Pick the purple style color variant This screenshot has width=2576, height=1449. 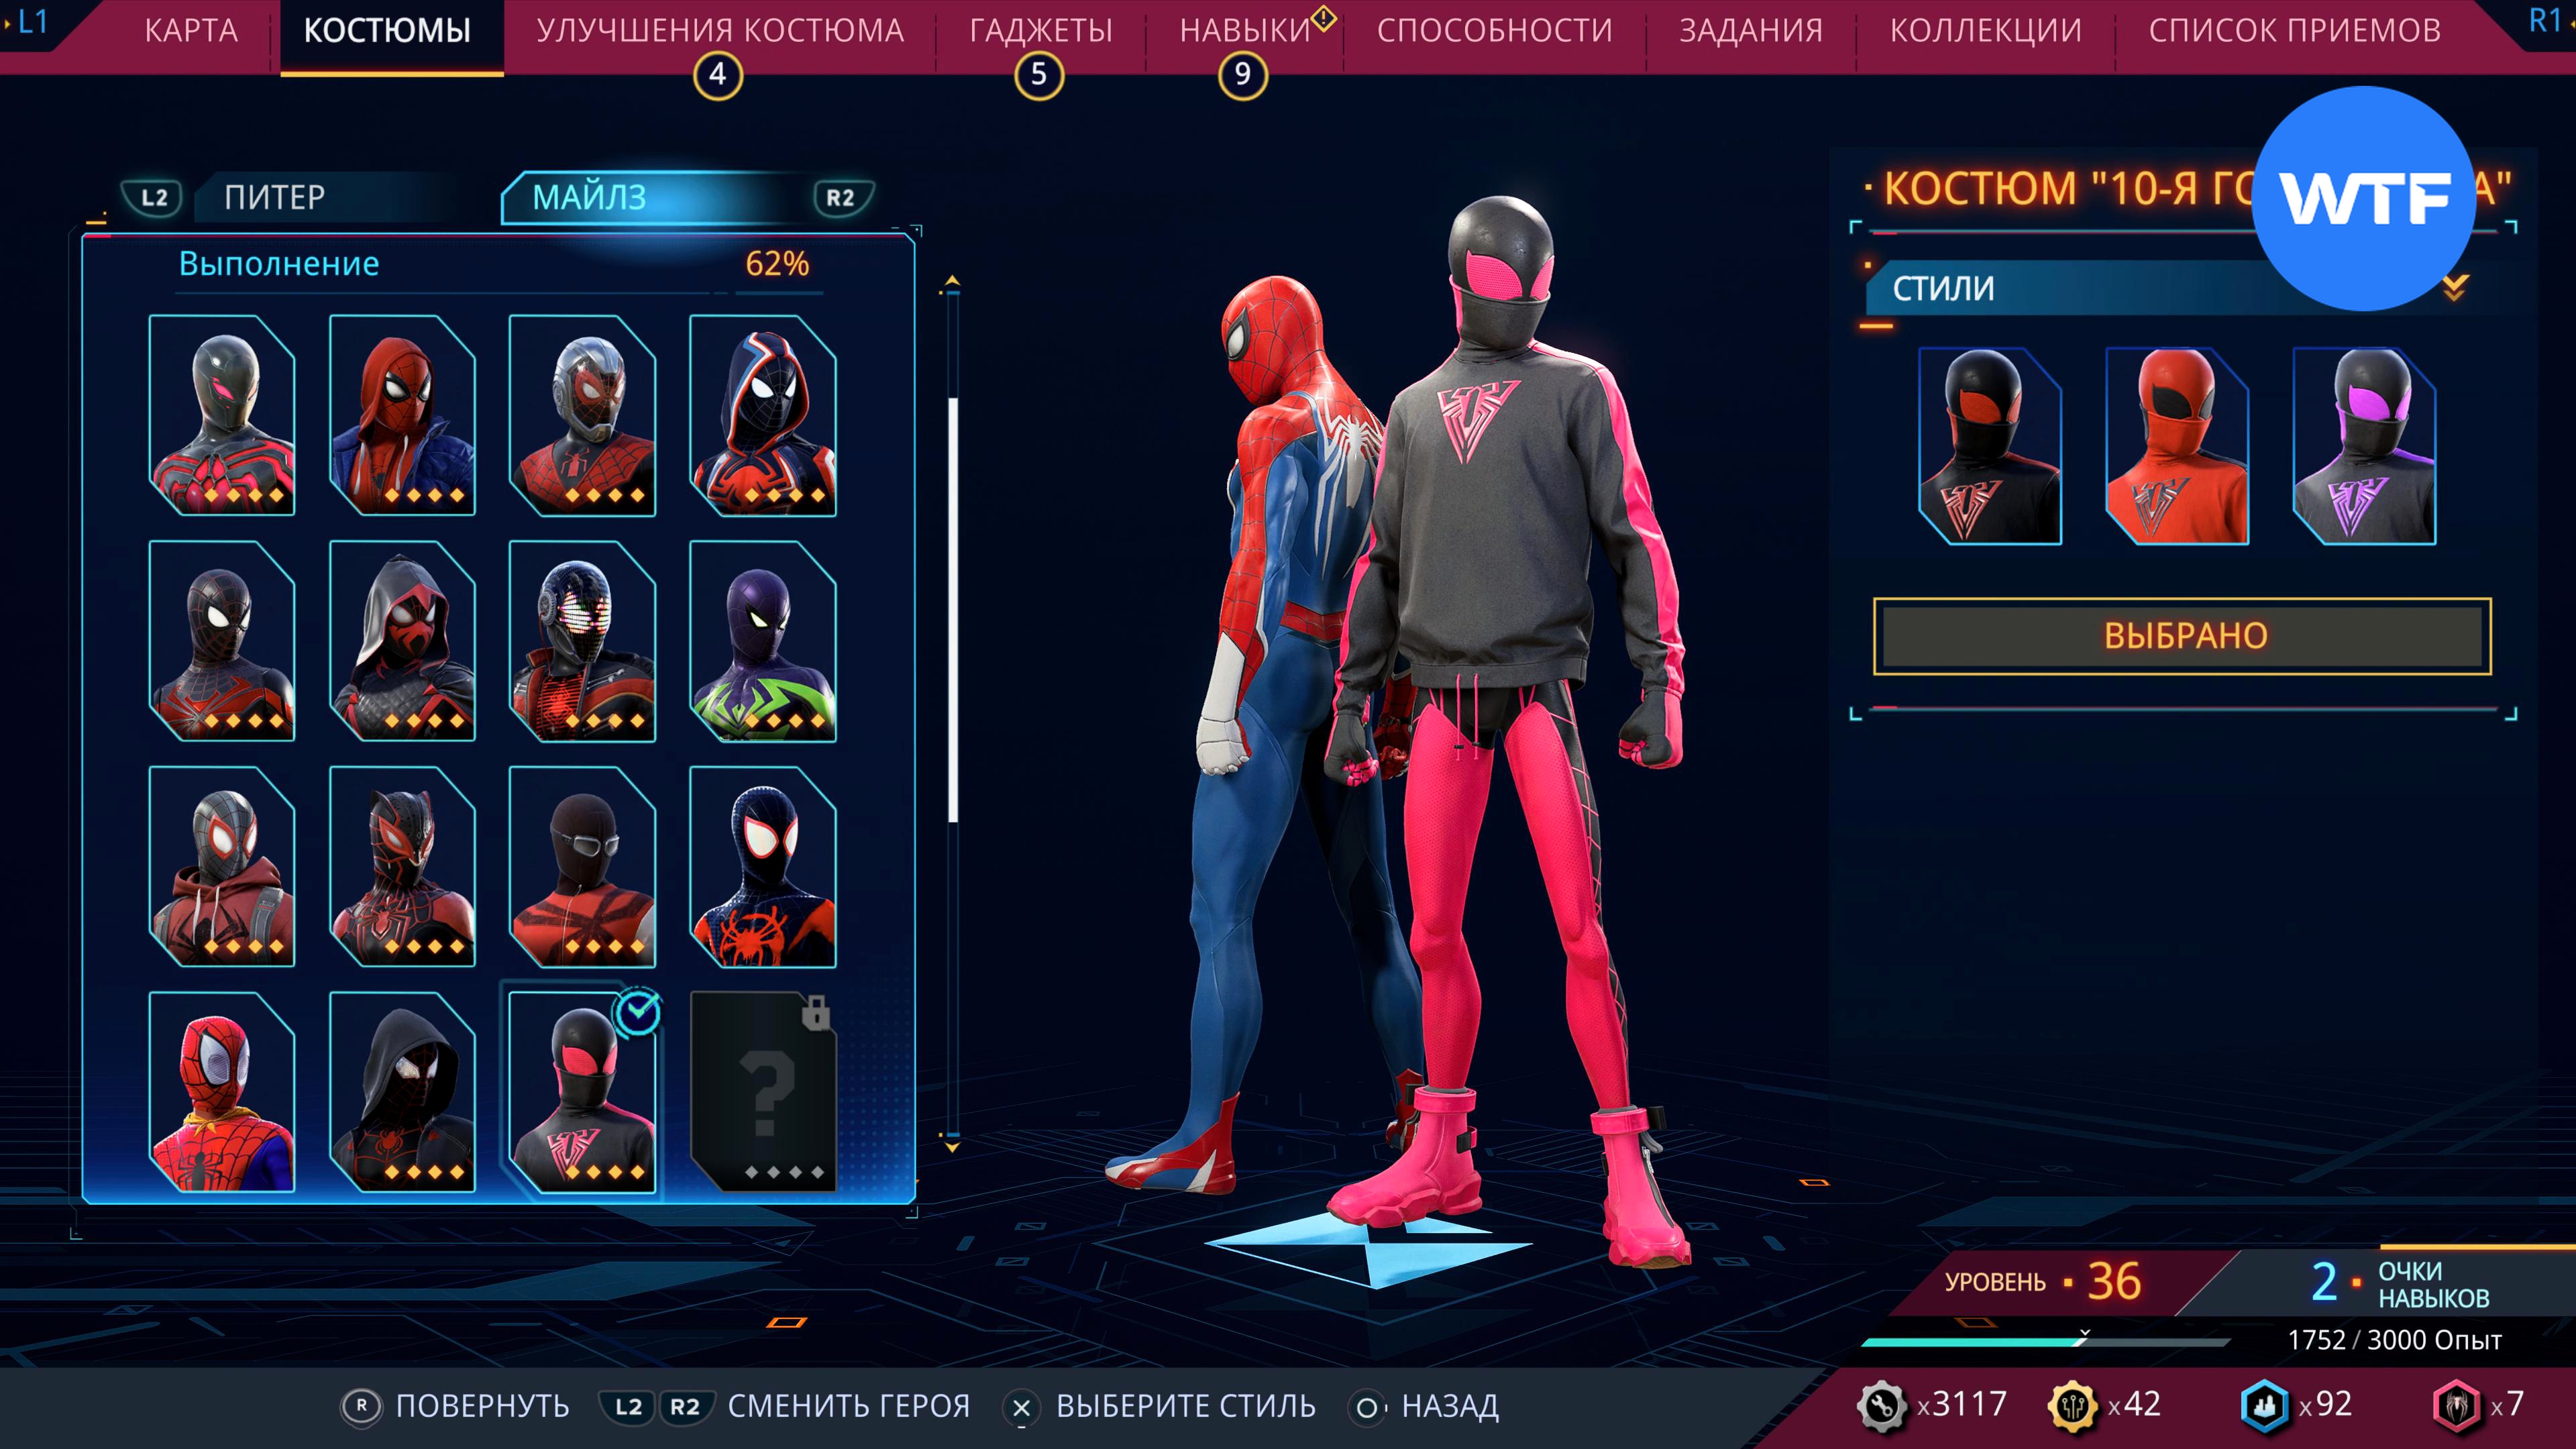[x=2364, y=446]
